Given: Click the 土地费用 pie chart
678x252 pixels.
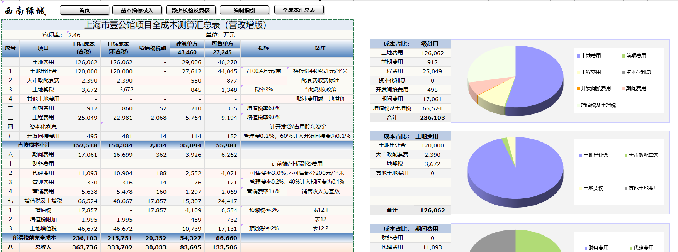Looking at the screenshot, I should coord(515,172).
